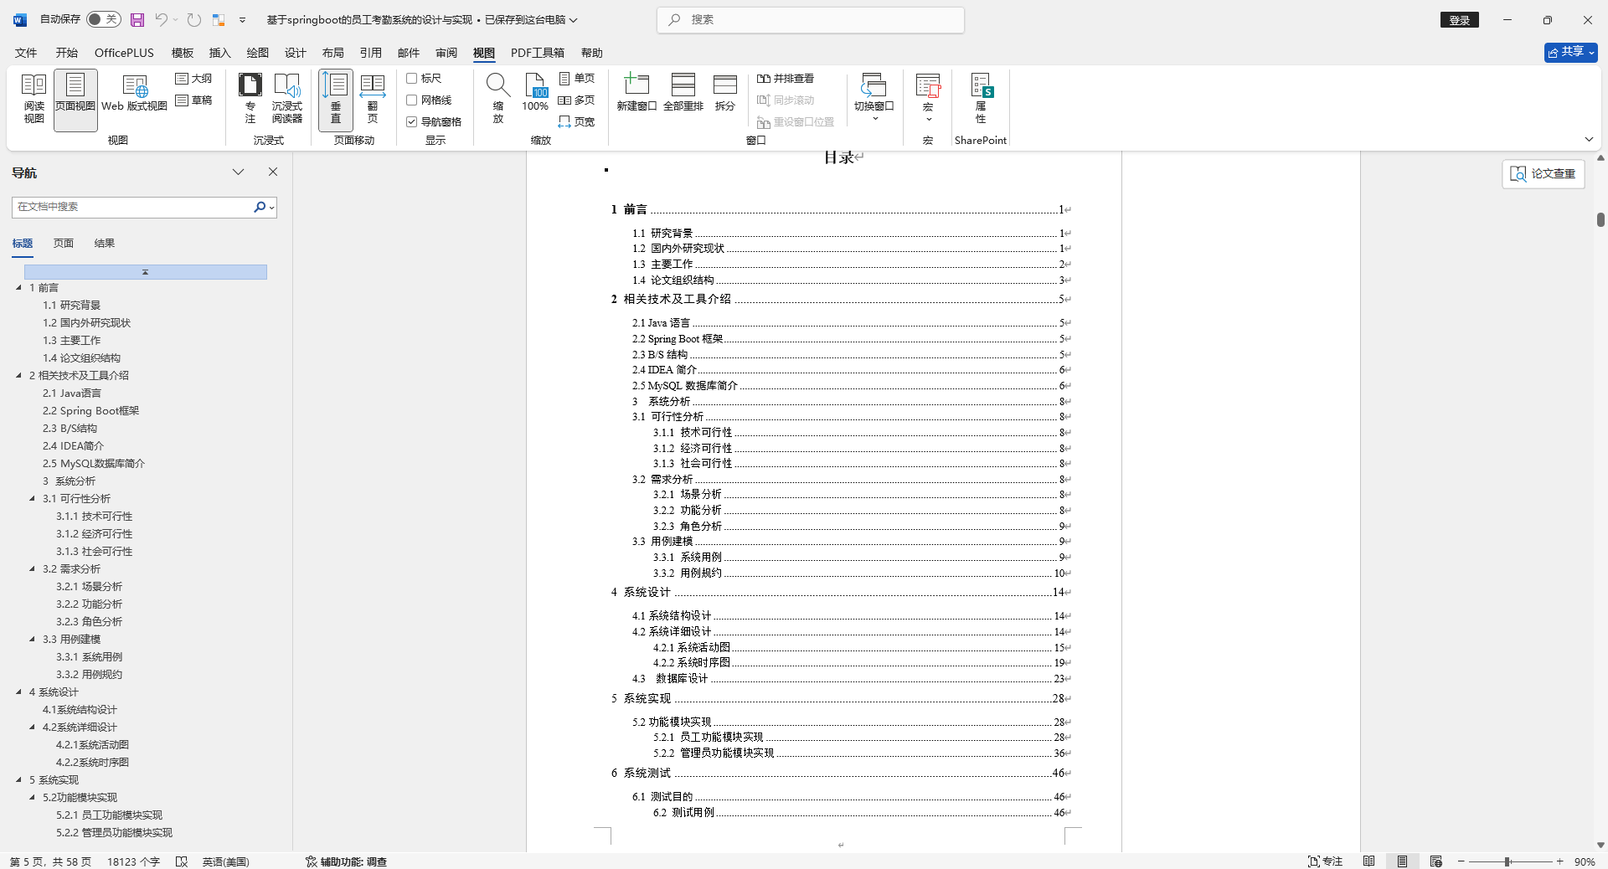Choose Page Width zoom
Image resolution: width=1608 pixels, height=869 pixels.
[577, 122]
